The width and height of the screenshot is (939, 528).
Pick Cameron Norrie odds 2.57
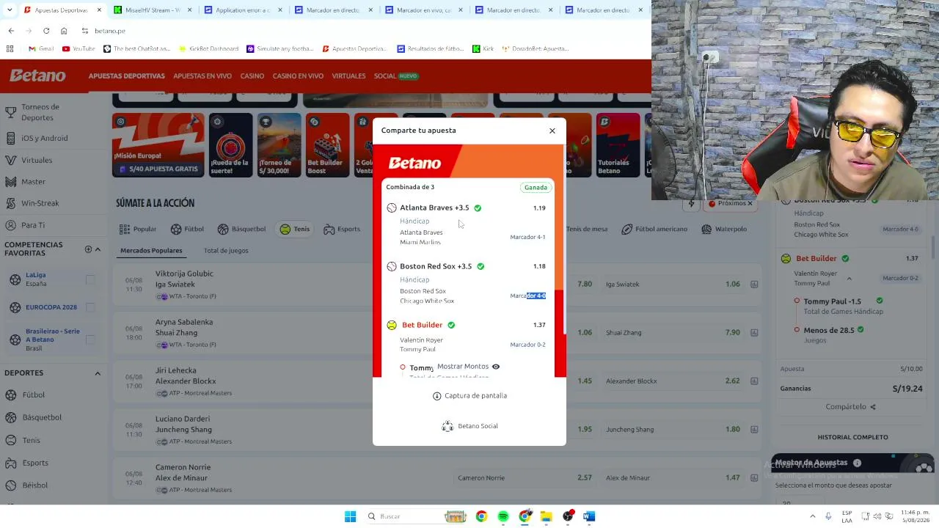(x=525, y=478)
